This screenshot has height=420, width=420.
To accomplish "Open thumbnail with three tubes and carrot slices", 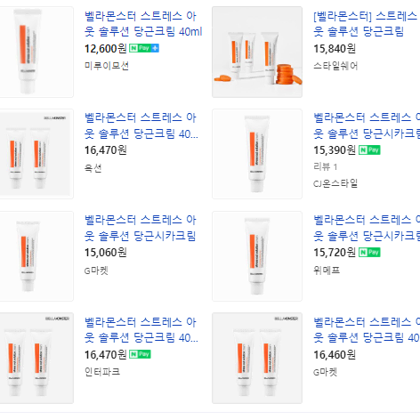I will click(257, 52).
